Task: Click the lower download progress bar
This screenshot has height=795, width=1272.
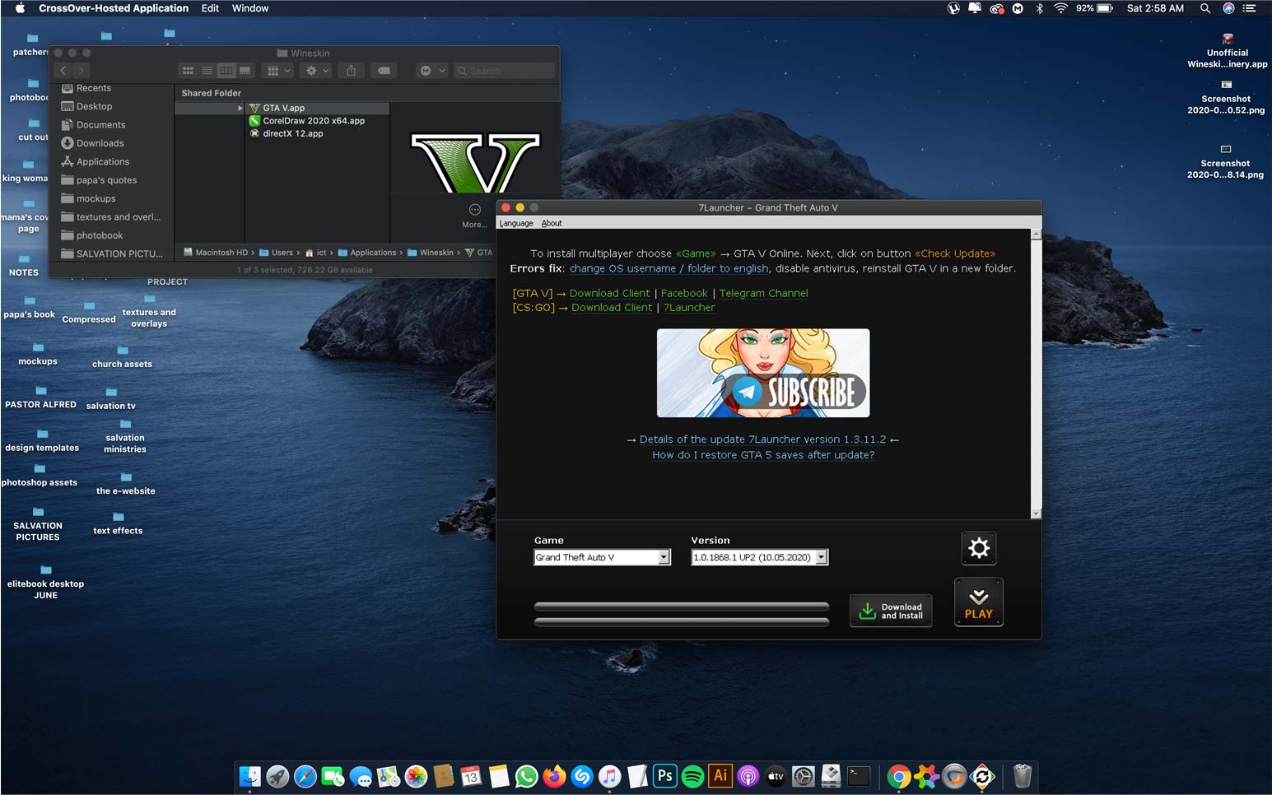Action: coord(682,622)
